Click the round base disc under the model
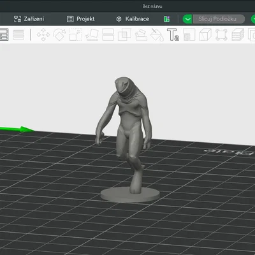Screen dimensions: 255x255 (130, 195)
